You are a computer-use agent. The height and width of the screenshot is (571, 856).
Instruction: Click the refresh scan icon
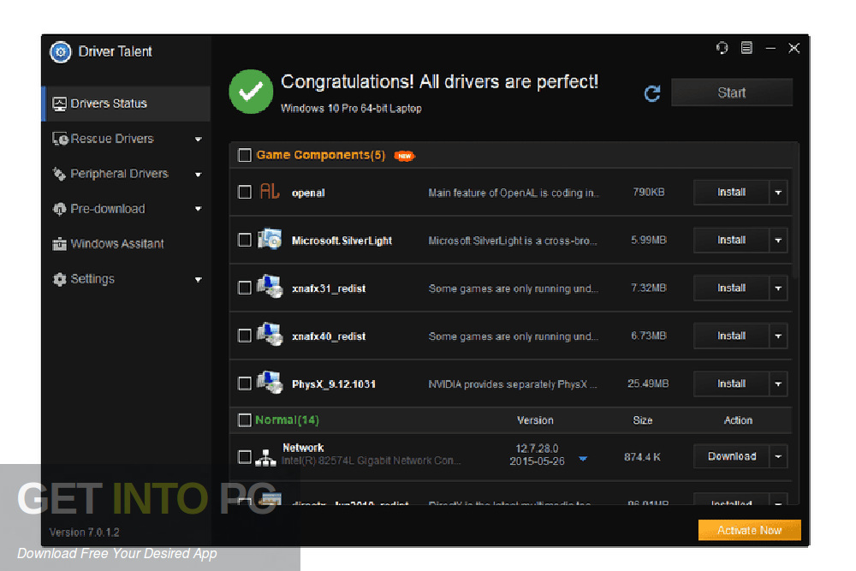pos(651,93)
